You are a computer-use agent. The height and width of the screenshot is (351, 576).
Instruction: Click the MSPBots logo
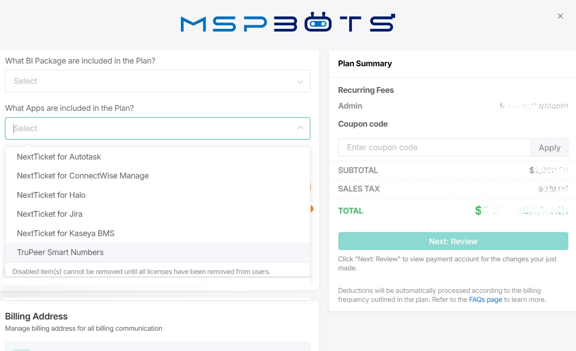288,23
